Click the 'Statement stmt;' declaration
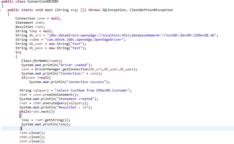This screenshot has height=144, width=234. (30, 23)
